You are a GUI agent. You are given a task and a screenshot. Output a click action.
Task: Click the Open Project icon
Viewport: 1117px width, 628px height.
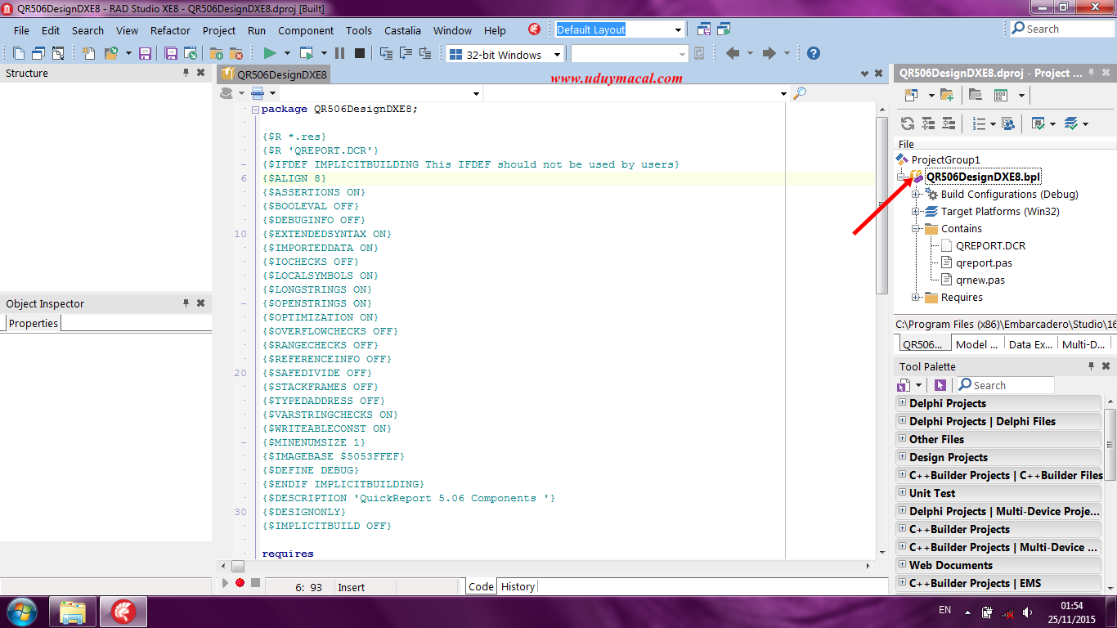[191, 53]
